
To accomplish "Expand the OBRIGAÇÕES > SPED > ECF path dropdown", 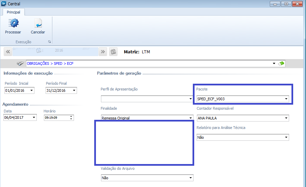I will click(x=274, y=63).
